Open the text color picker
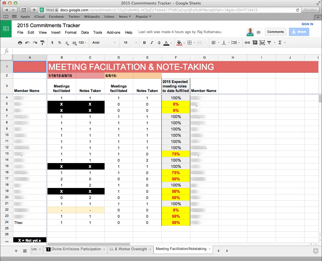Screen dimensions: 322x261 (166, 43)
